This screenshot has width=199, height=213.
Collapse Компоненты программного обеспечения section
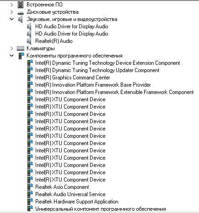(11, 56)
